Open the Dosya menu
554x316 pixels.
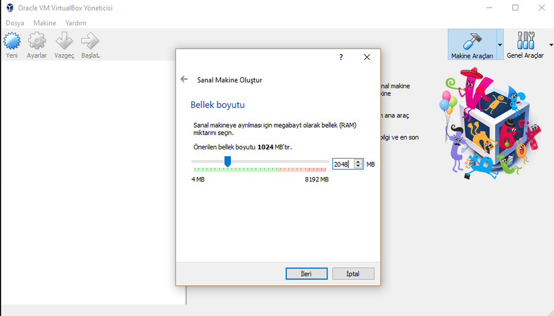[x=15, y=23]
